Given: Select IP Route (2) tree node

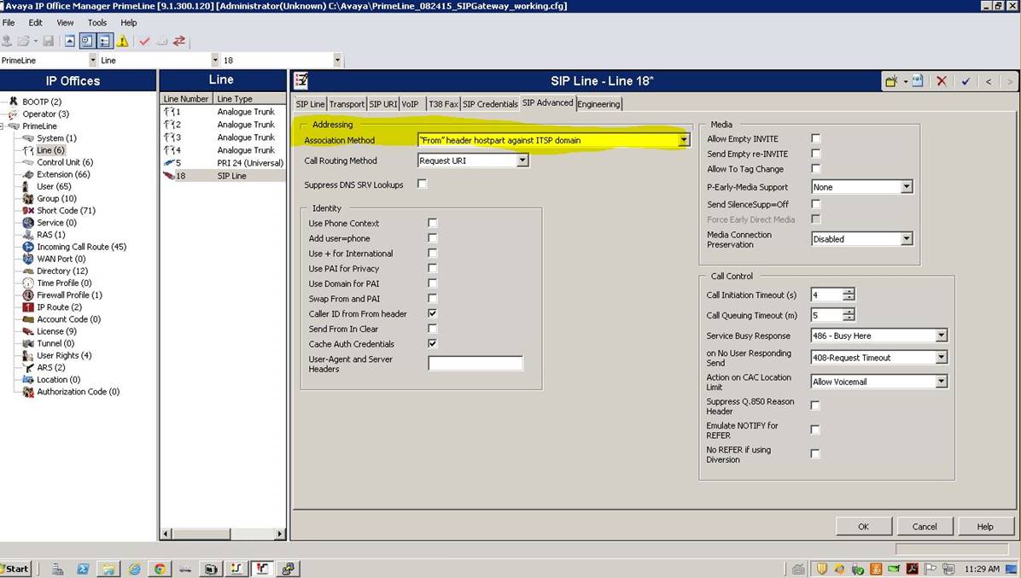Looking at the screenshot, I should pos(59,307).
